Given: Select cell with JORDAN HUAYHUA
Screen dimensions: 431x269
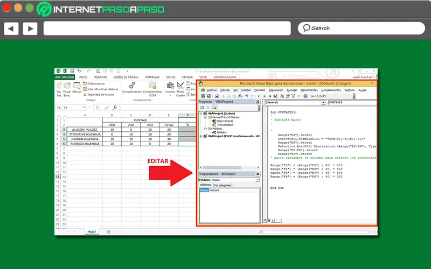Looking at the screenshot, I should coord(85,139).
